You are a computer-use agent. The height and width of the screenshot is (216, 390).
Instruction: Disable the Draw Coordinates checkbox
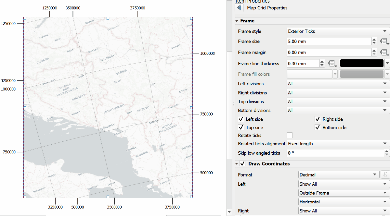coord(242,164)
